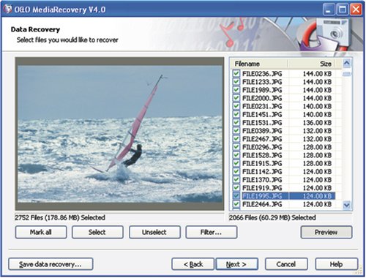Uncheck the FILE1528.JPG checkbox
This screenshot has width=366, height=278.
(236, 155)
